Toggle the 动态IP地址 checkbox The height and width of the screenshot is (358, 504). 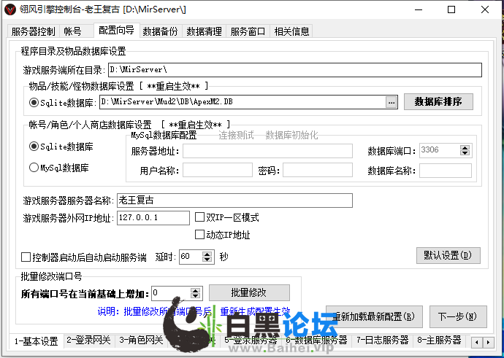(200, 235)
